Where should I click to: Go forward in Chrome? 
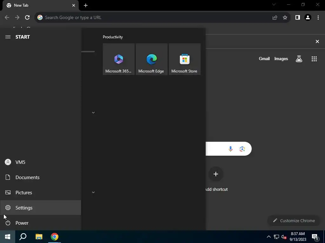(x=17, y=18)
